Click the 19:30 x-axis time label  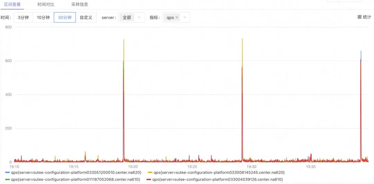point(251,166)
